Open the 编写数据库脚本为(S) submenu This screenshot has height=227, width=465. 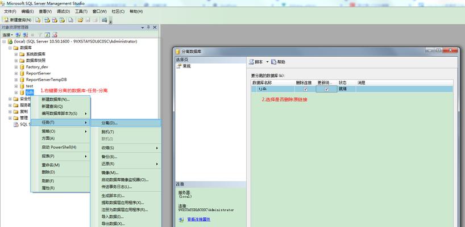[60, 113]
